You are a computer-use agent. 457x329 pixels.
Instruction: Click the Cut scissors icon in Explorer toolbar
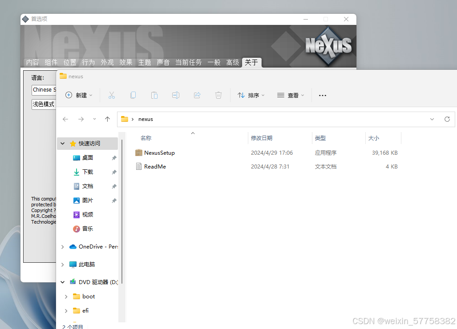pyautogui.click(x=112, y=95)
